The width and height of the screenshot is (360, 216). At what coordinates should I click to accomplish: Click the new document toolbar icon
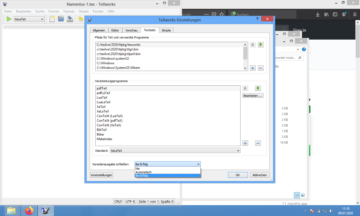coord(52,19)
